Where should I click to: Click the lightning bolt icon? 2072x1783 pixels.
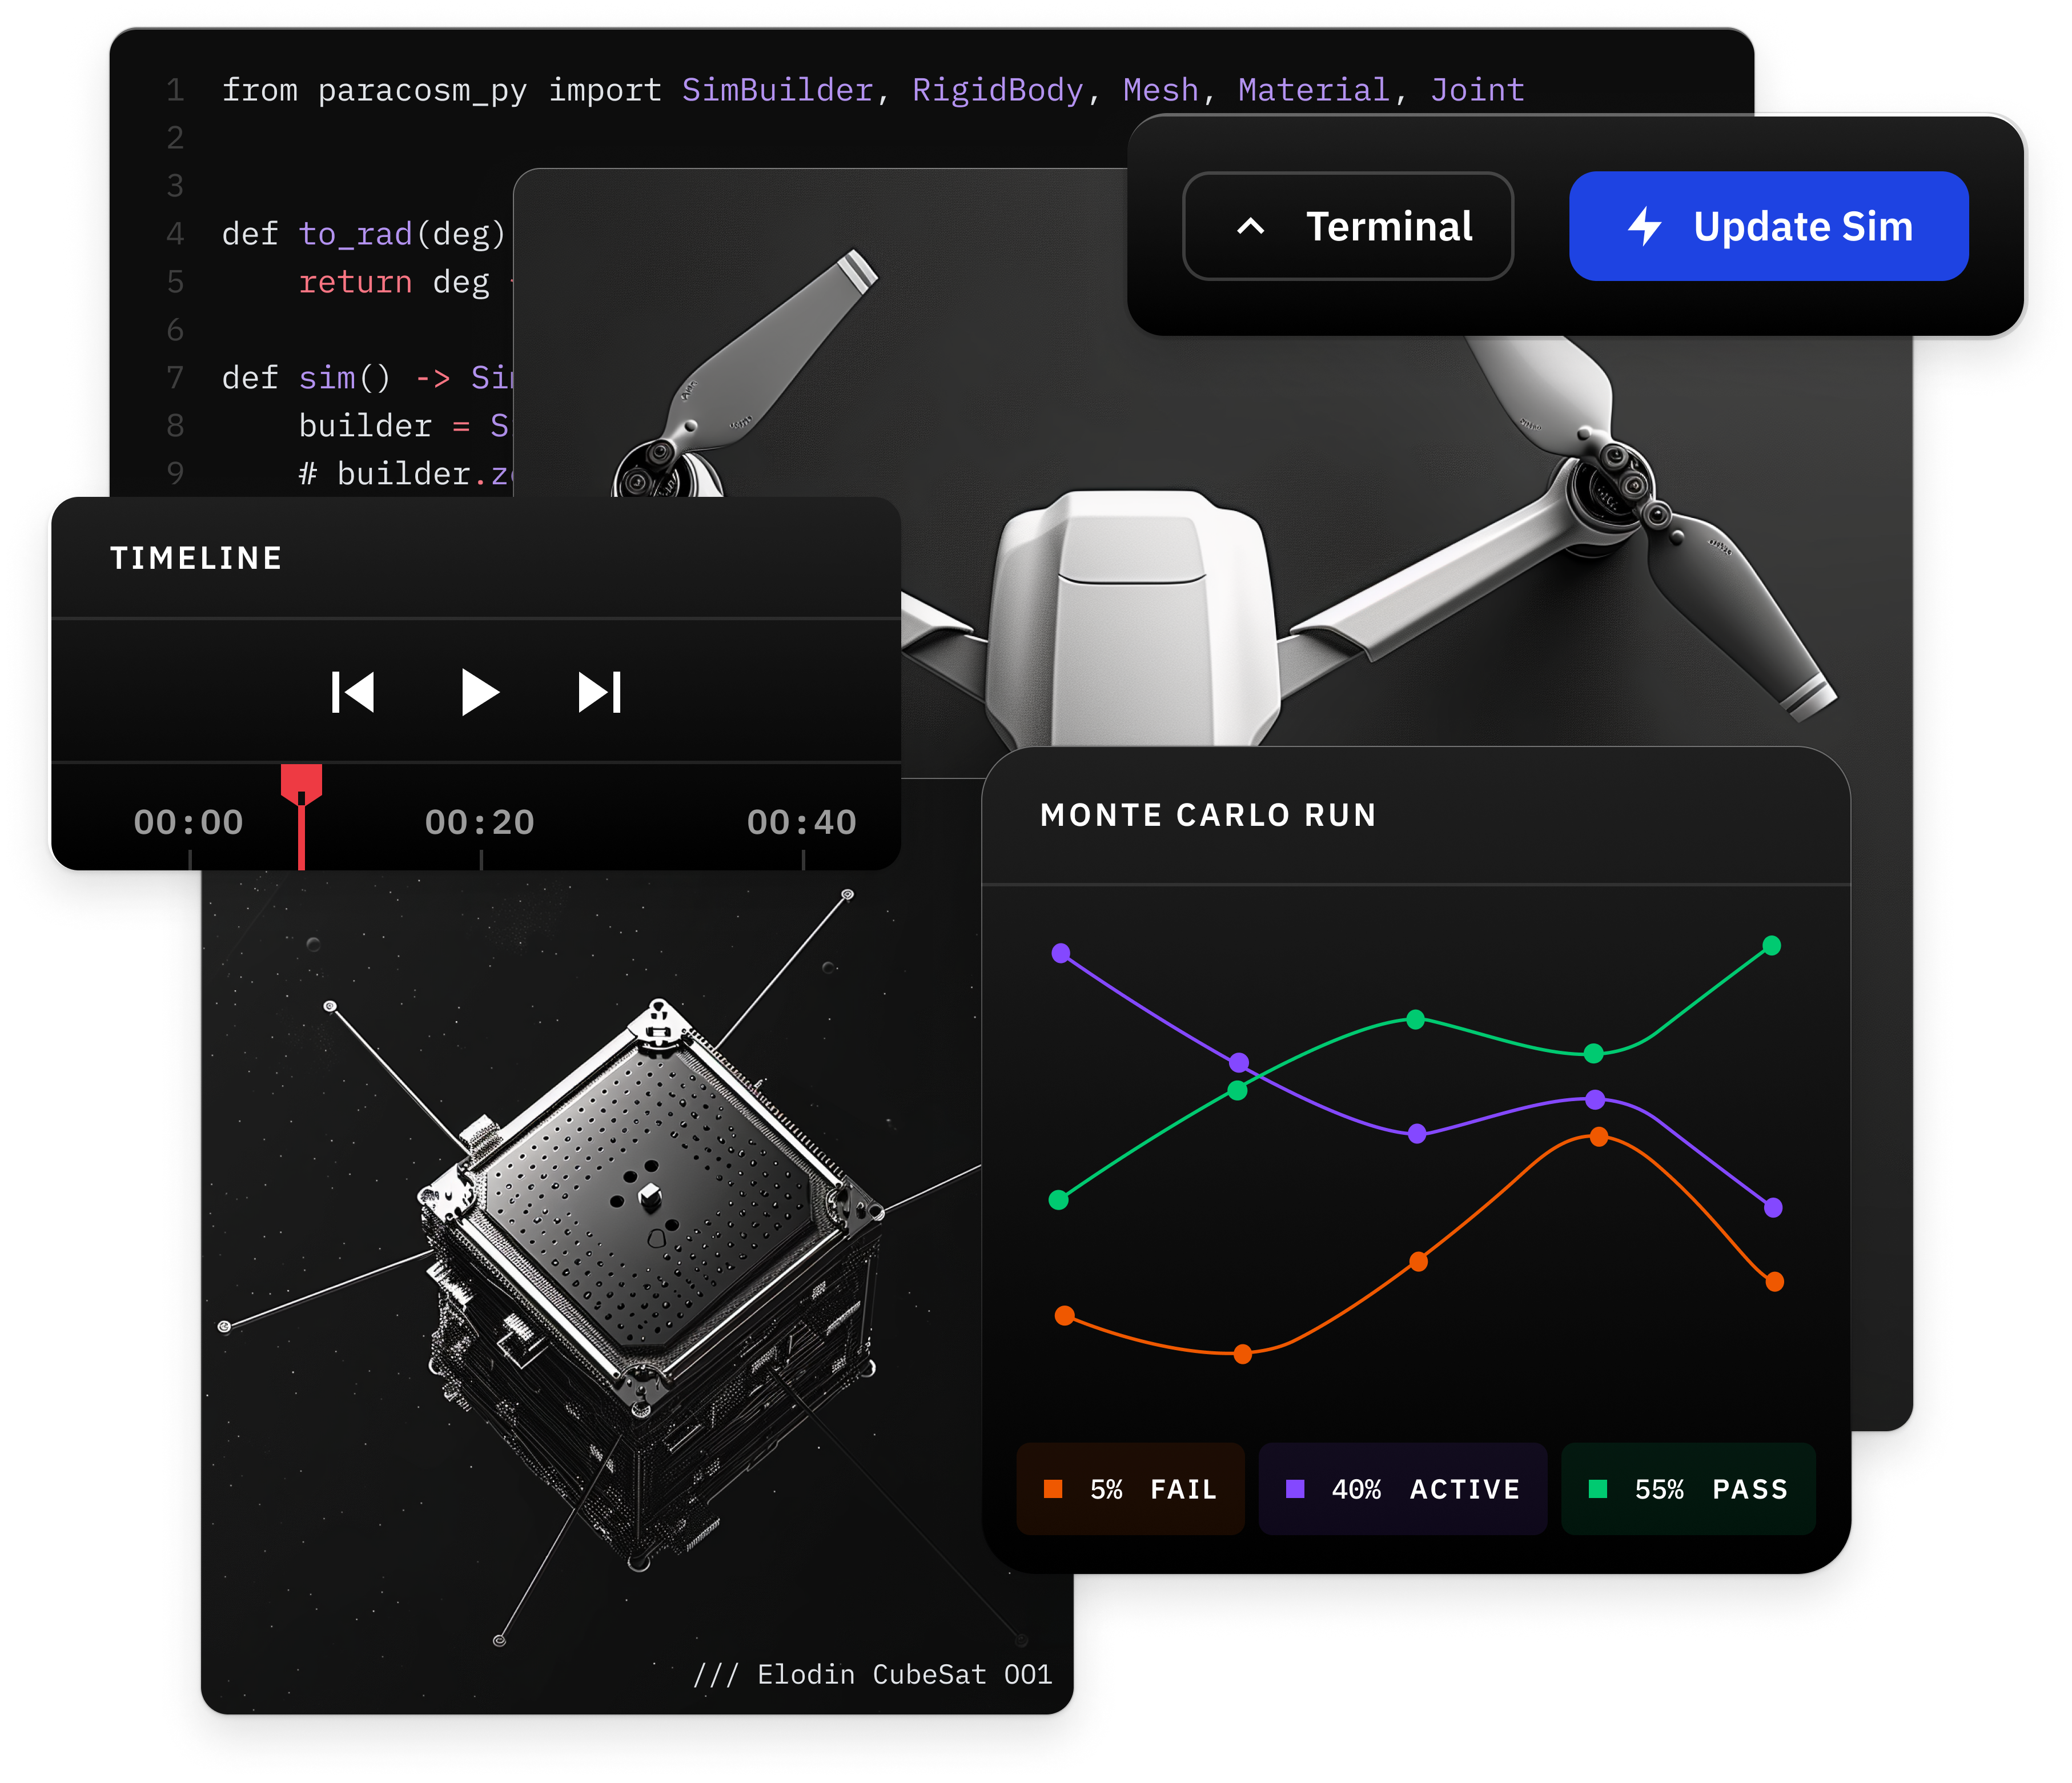1644,226
